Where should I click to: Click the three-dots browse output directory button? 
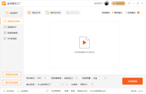click(x=62, y=84)
